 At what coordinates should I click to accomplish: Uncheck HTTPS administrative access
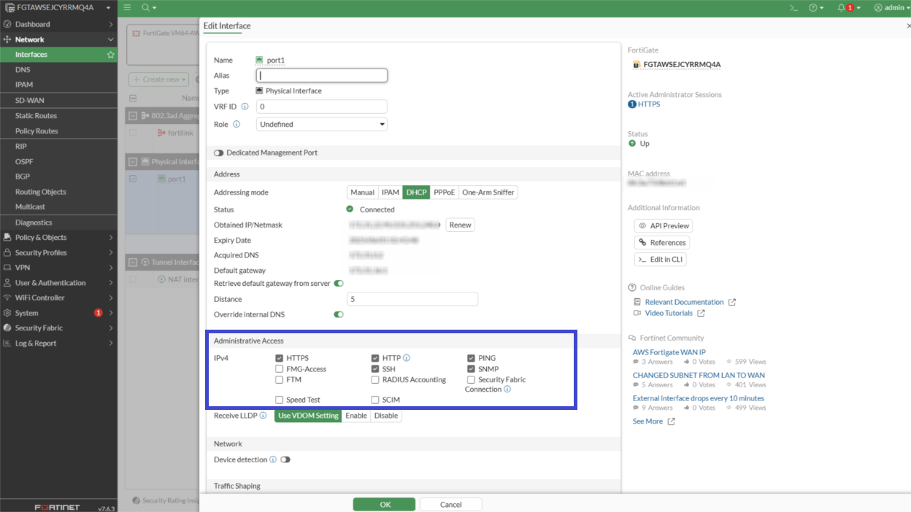tap(280, 358)
